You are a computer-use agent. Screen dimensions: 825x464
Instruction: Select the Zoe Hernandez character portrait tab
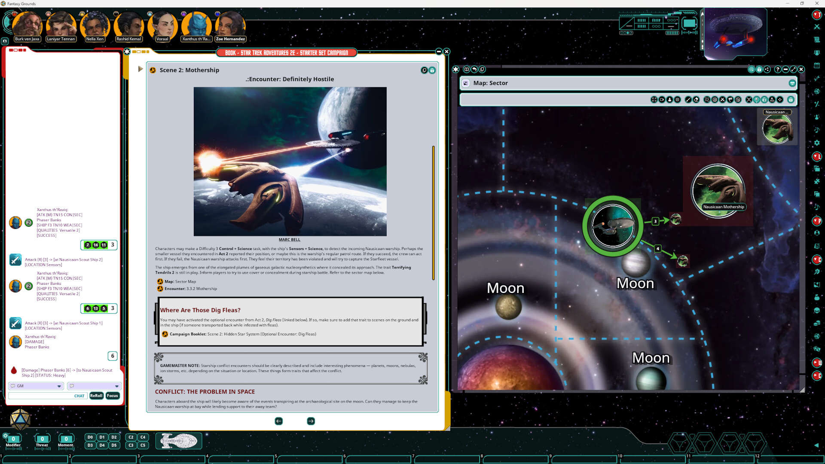pos(230,24)
